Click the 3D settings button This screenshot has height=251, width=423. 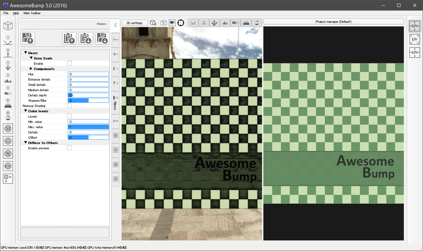[x=135, y=23]
